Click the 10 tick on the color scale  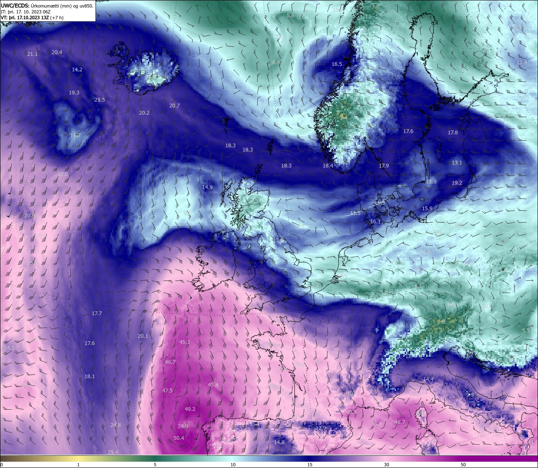233,465
